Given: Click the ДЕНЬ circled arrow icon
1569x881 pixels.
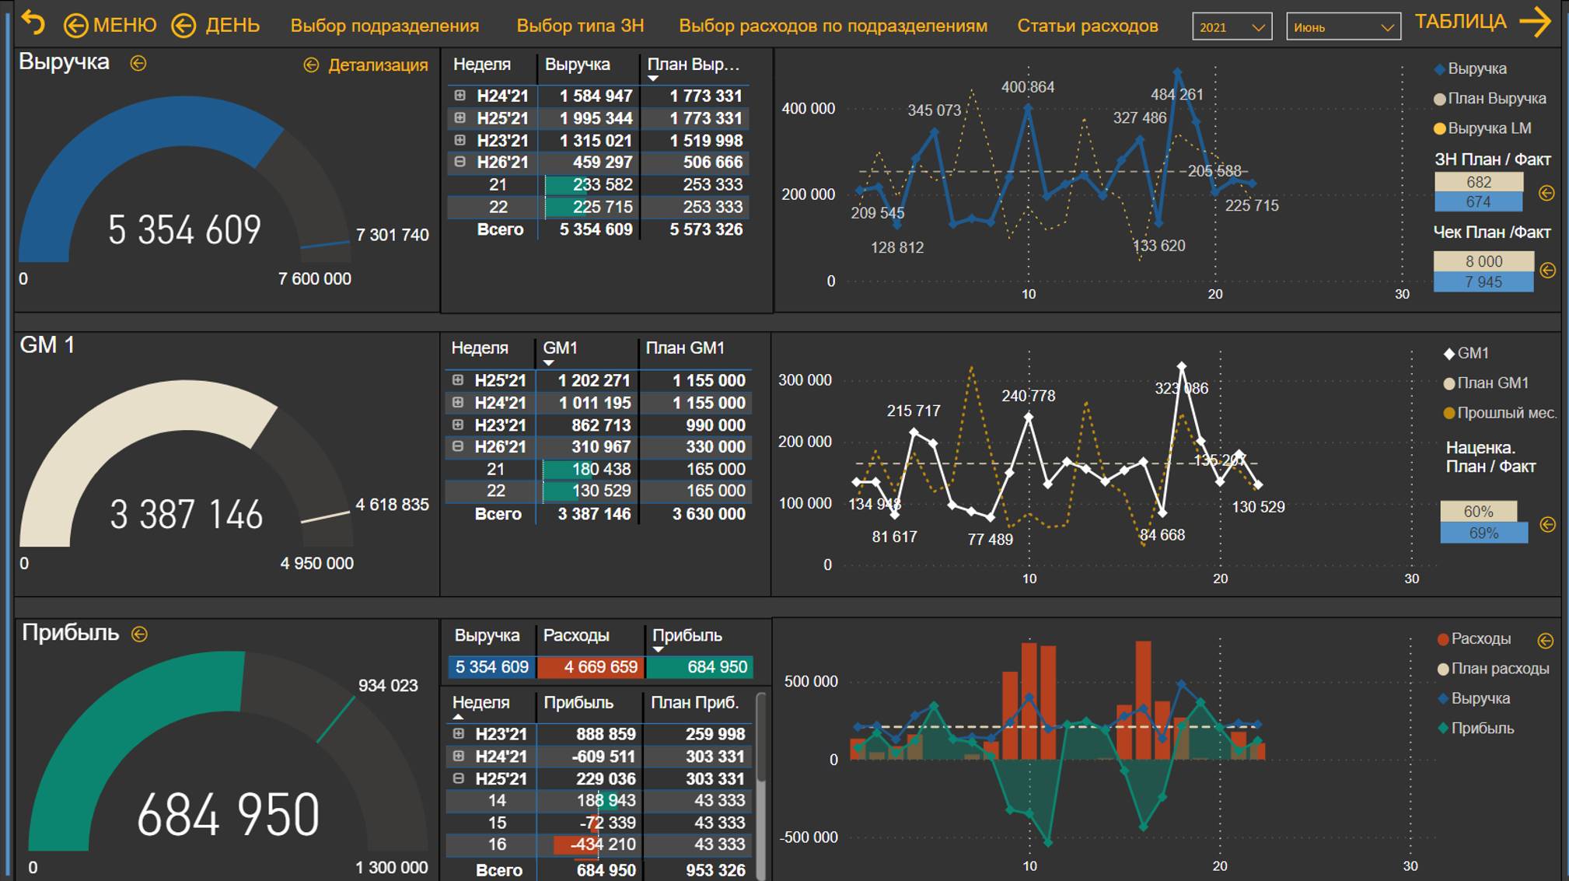Looking at the screenshot, I should (183, 26).
